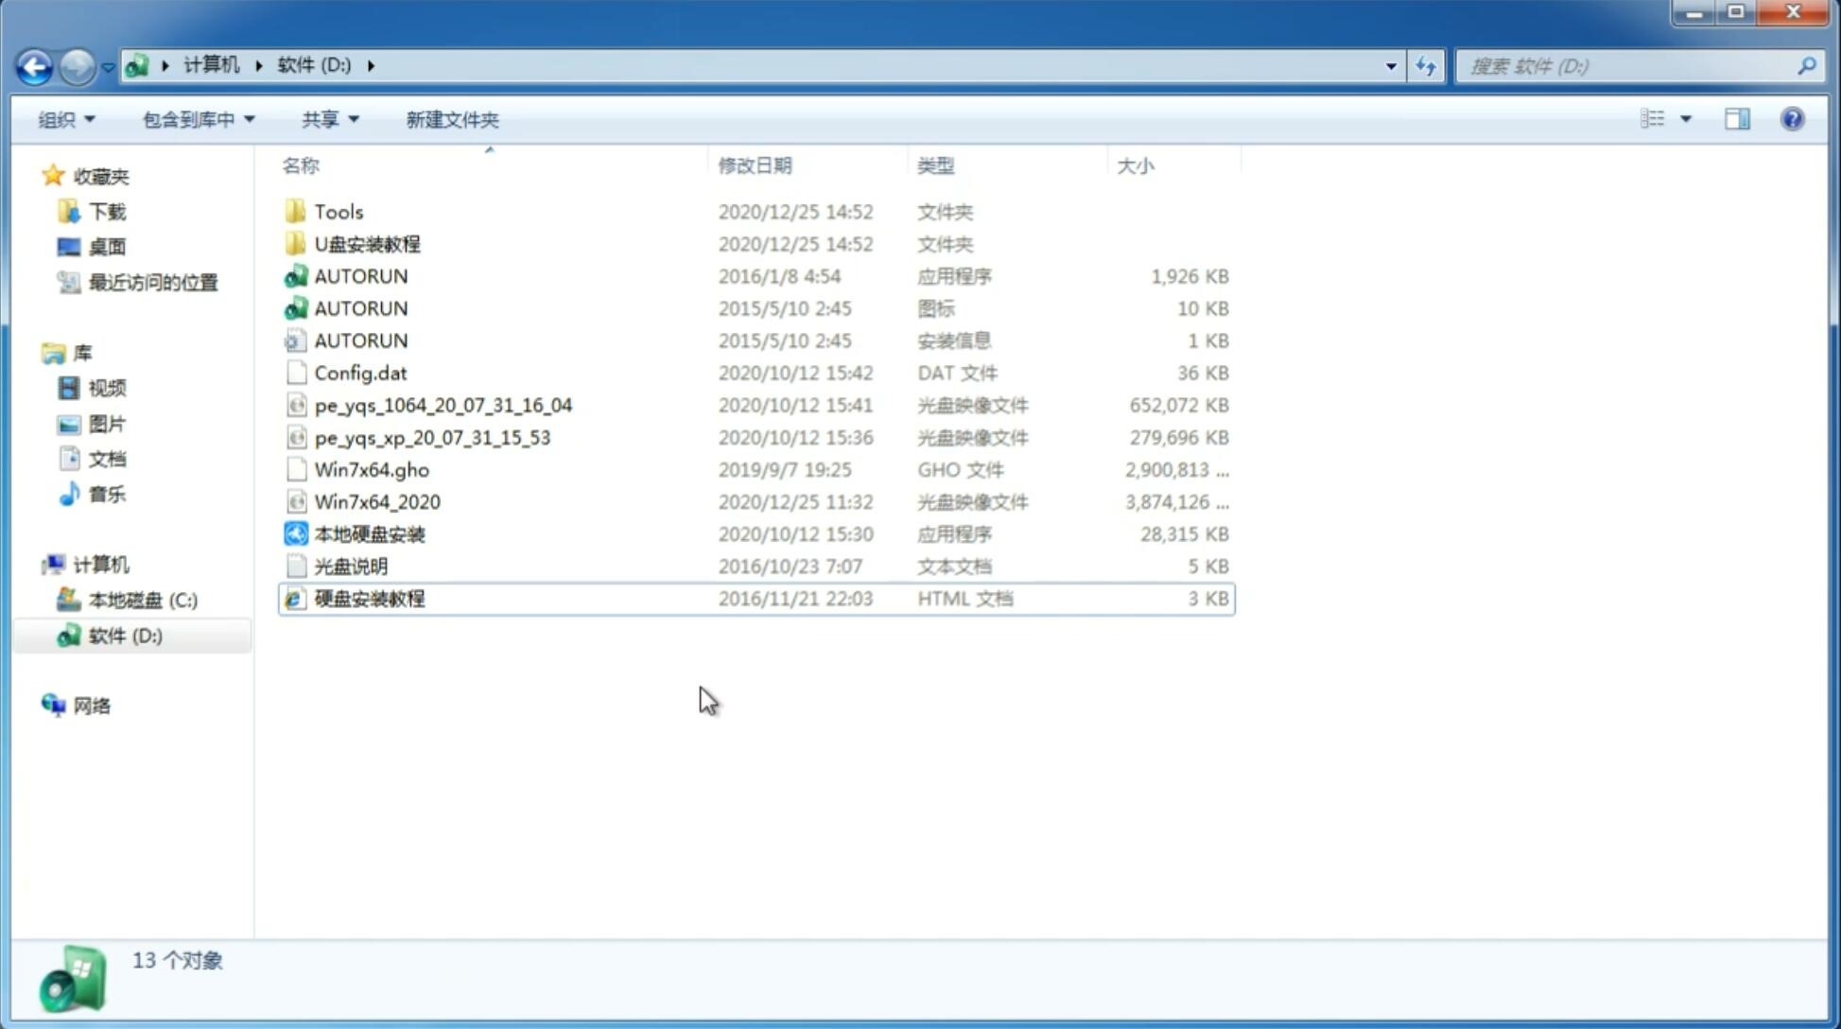
Task: Open pe_yqs_1064 disc image file
Action: (x=443, y=405)
